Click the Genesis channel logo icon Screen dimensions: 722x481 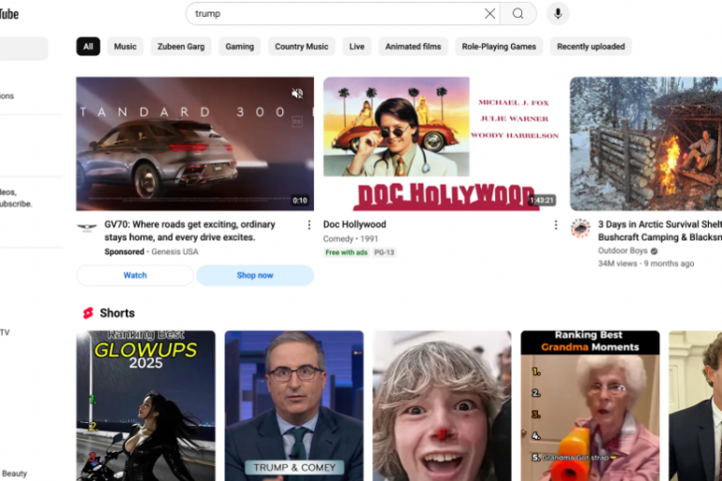coord(86,227)
